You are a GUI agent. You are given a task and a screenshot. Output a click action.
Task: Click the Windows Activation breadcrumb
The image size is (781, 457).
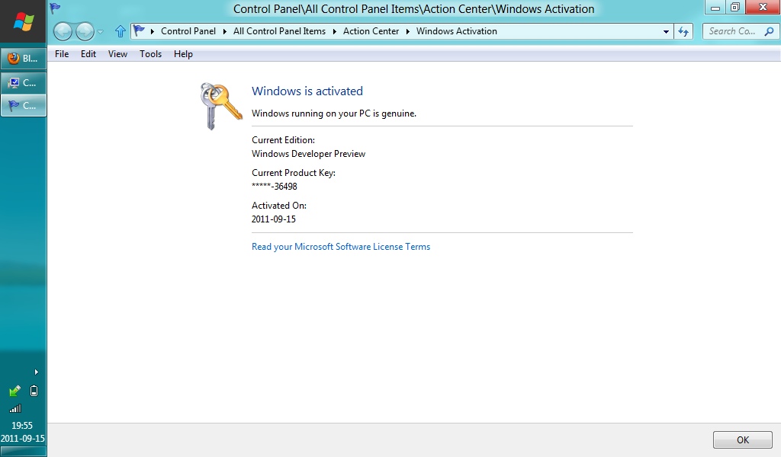(457, 30)
